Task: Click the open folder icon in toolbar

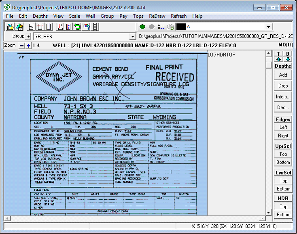Action: click(x=10, y=27)
